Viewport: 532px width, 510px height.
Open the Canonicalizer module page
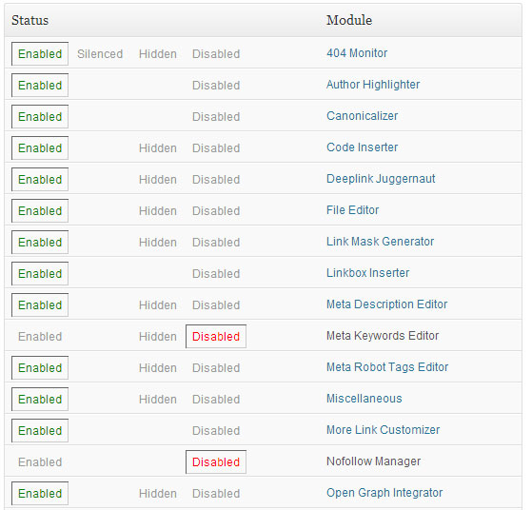click(362, 116)
